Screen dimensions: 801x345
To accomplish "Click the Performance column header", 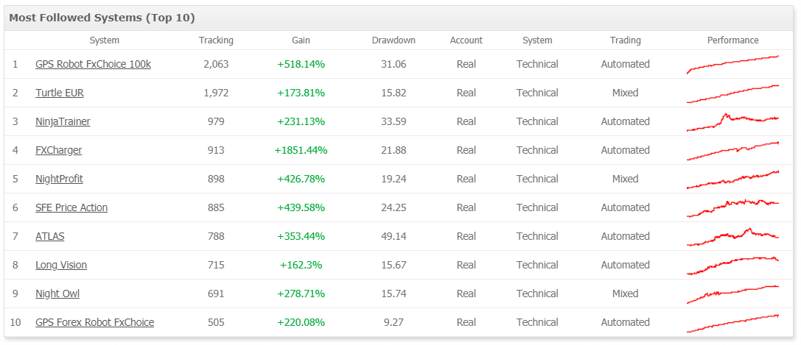I will point(732,40).
